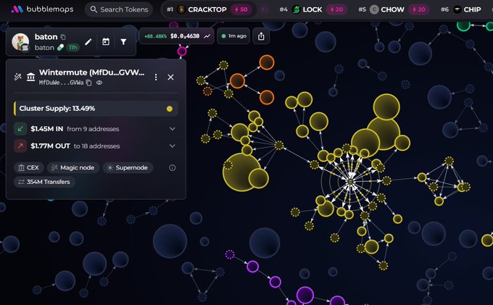The height and width of the screenshot is (305, 493).
Task: Open the filter funnel icon
Action: [x=123, y=41]
